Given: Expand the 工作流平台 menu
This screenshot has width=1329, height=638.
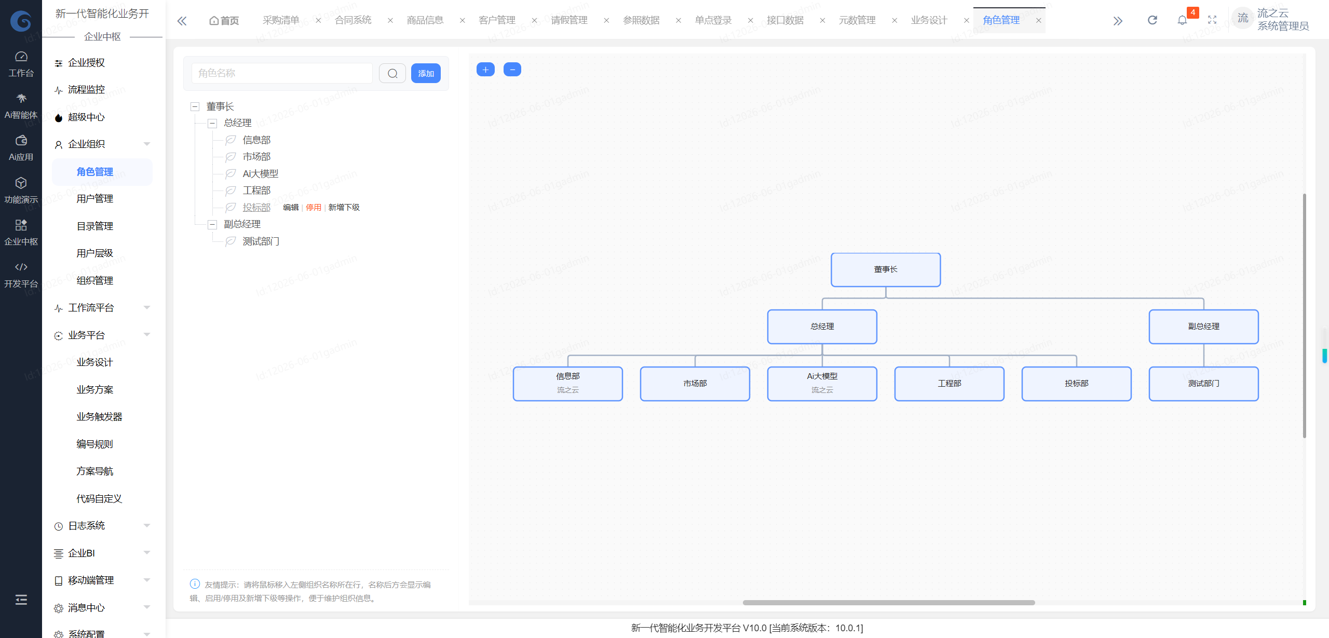Looking at the screenshot, I should click(x=103, y=308).
